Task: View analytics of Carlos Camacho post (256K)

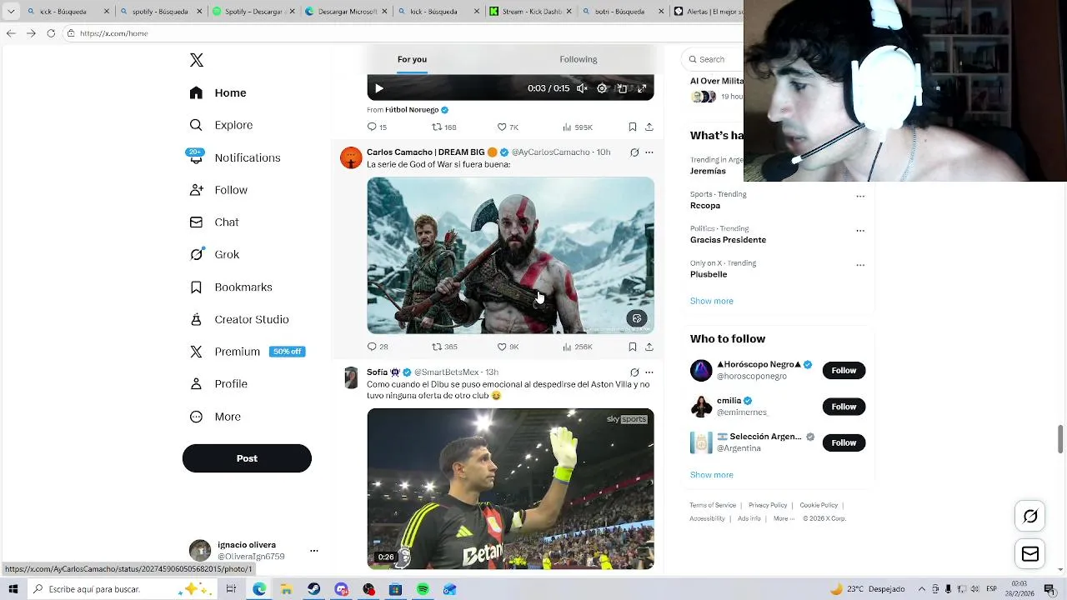Action: click(x=577, y=347)
